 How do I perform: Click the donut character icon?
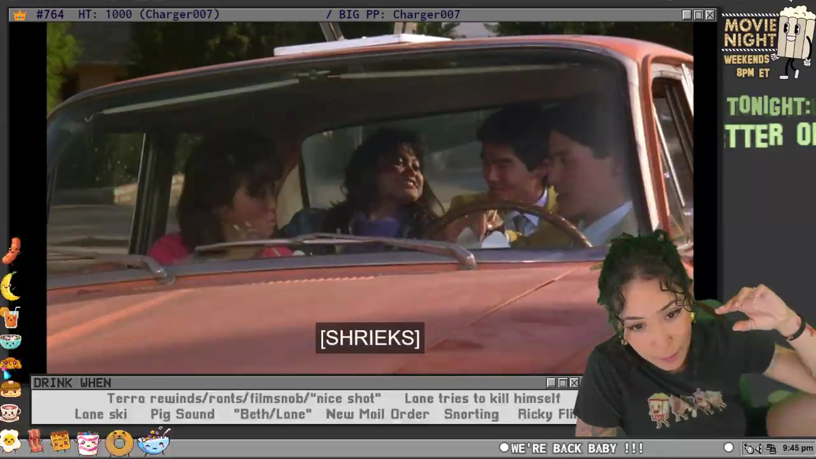pyautogui.click(x=119, y=443)
